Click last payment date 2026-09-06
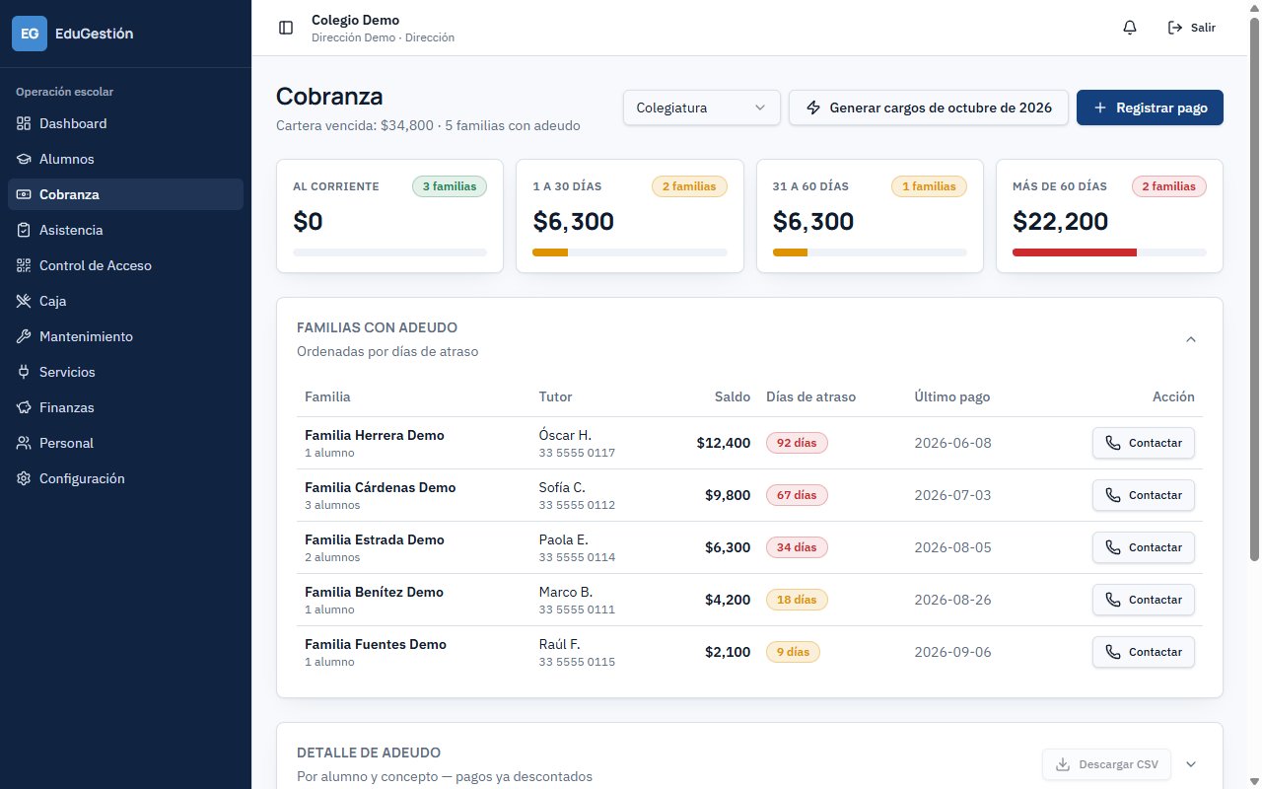The width and height of the screenshot is (1262, 789). coord(952,652)
